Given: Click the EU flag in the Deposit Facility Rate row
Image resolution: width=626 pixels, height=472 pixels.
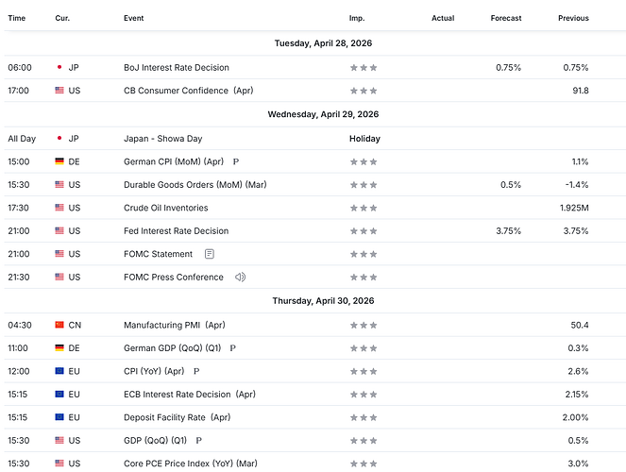Looking at the screenshot, I should [59, 417].
